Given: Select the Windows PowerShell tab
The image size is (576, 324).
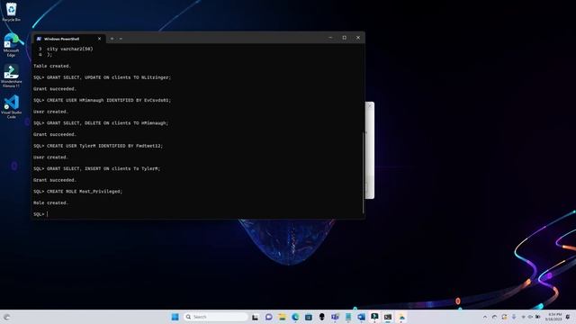Looking at the screenshot, I should 69,39.
